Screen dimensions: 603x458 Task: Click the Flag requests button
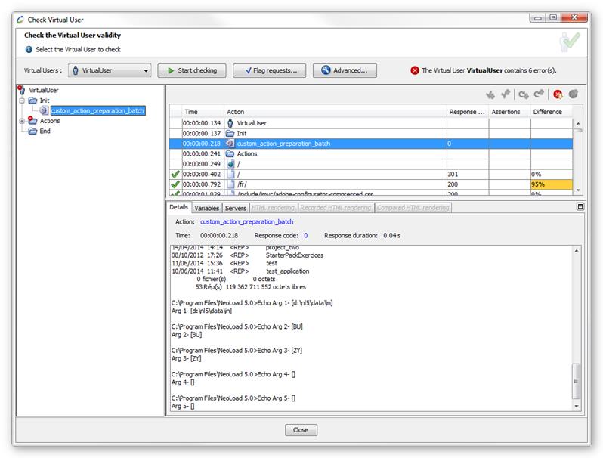[269, 70]
